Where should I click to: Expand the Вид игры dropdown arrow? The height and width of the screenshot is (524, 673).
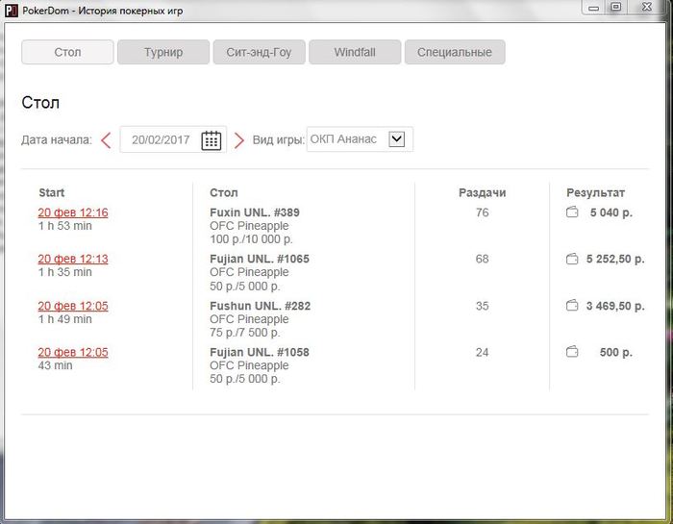click(396, 139)
